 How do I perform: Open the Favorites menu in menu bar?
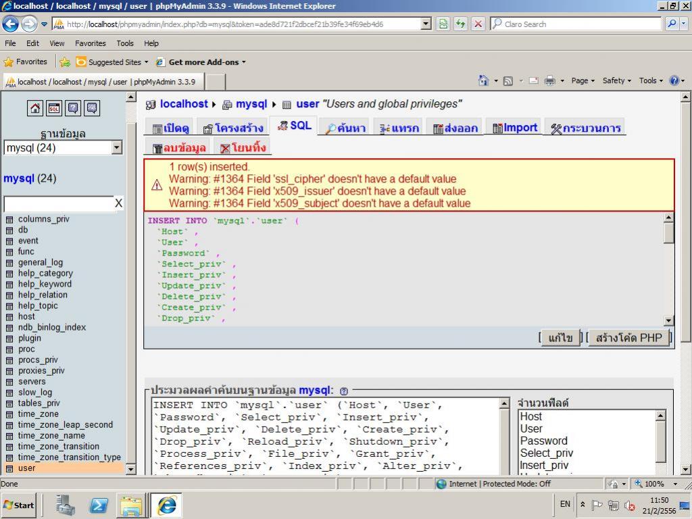pyautogui.click(x=90, y=43)
